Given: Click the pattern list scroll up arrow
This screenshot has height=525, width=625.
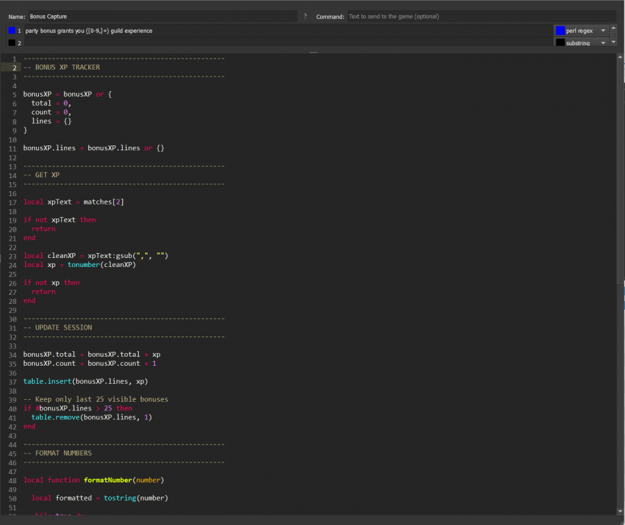Looking at the screenshot, I should [614, 28].
